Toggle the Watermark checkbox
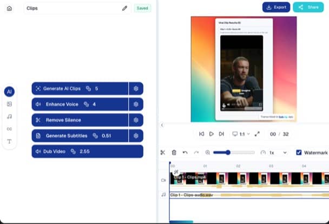Viewport: 329px width, 224px height. point(299,153)
